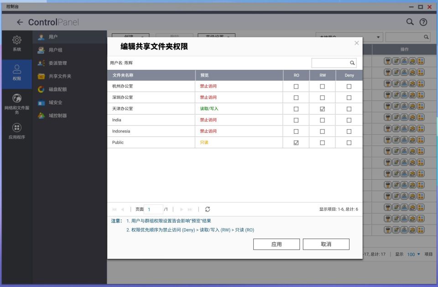Select the Indonesia folder name
Screen dimensions: 438x287
pos(121,131)
